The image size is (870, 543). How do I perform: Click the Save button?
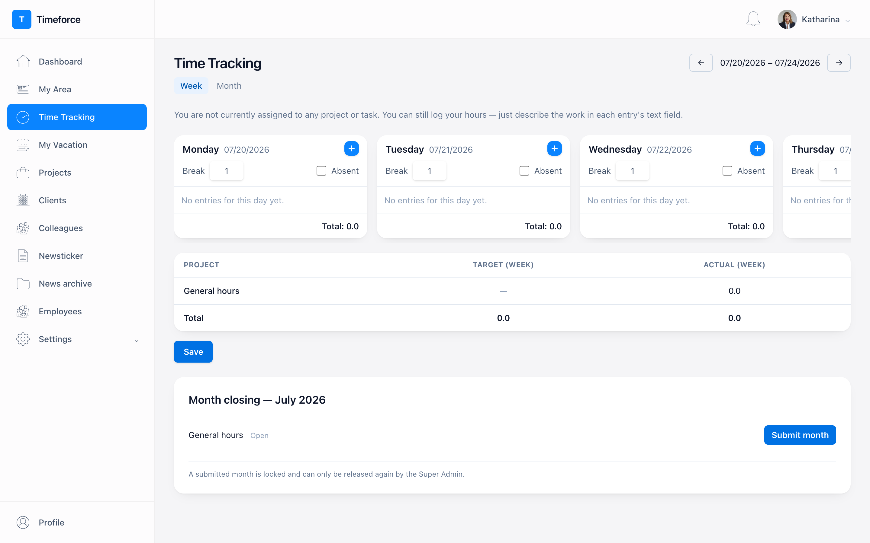click(193, 351)
